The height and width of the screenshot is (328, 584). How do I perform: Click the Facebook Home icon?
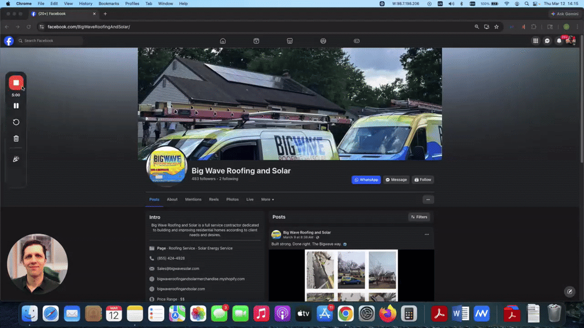tap(223, 41)
